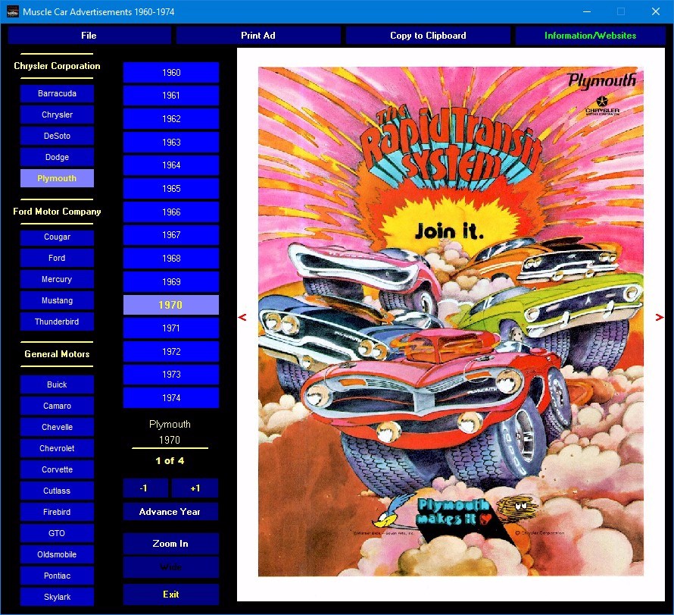Select year 1967
The height and width of the screenshot is (615, 674).
click(x=171, y=235)
